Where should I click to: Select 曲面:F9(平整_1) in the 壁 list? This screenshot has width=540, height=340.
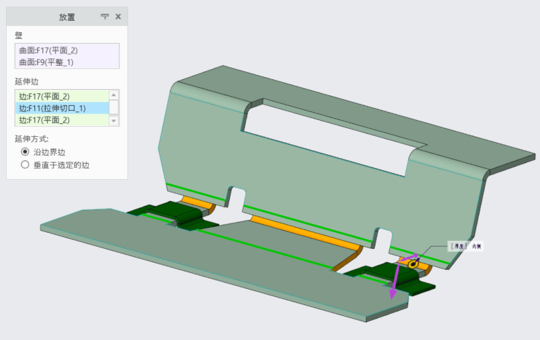[x=67, y=62]
